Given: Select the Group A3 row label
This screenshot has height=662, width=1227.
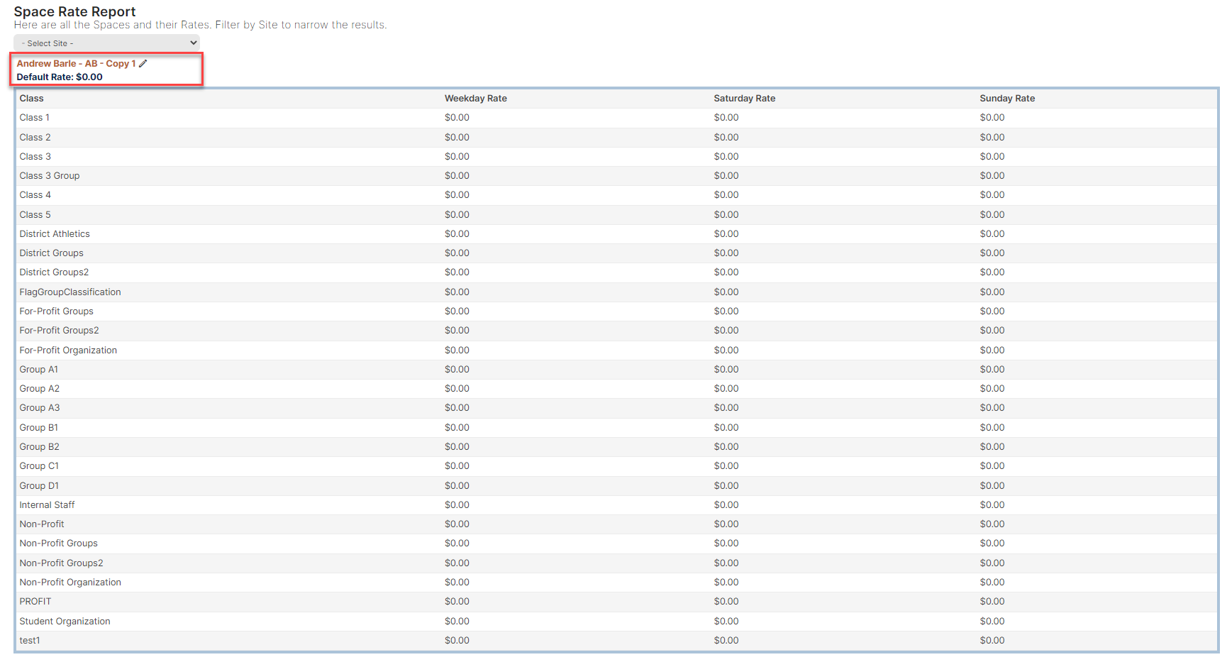Looking at the screenshot, I should click(39, 408).
